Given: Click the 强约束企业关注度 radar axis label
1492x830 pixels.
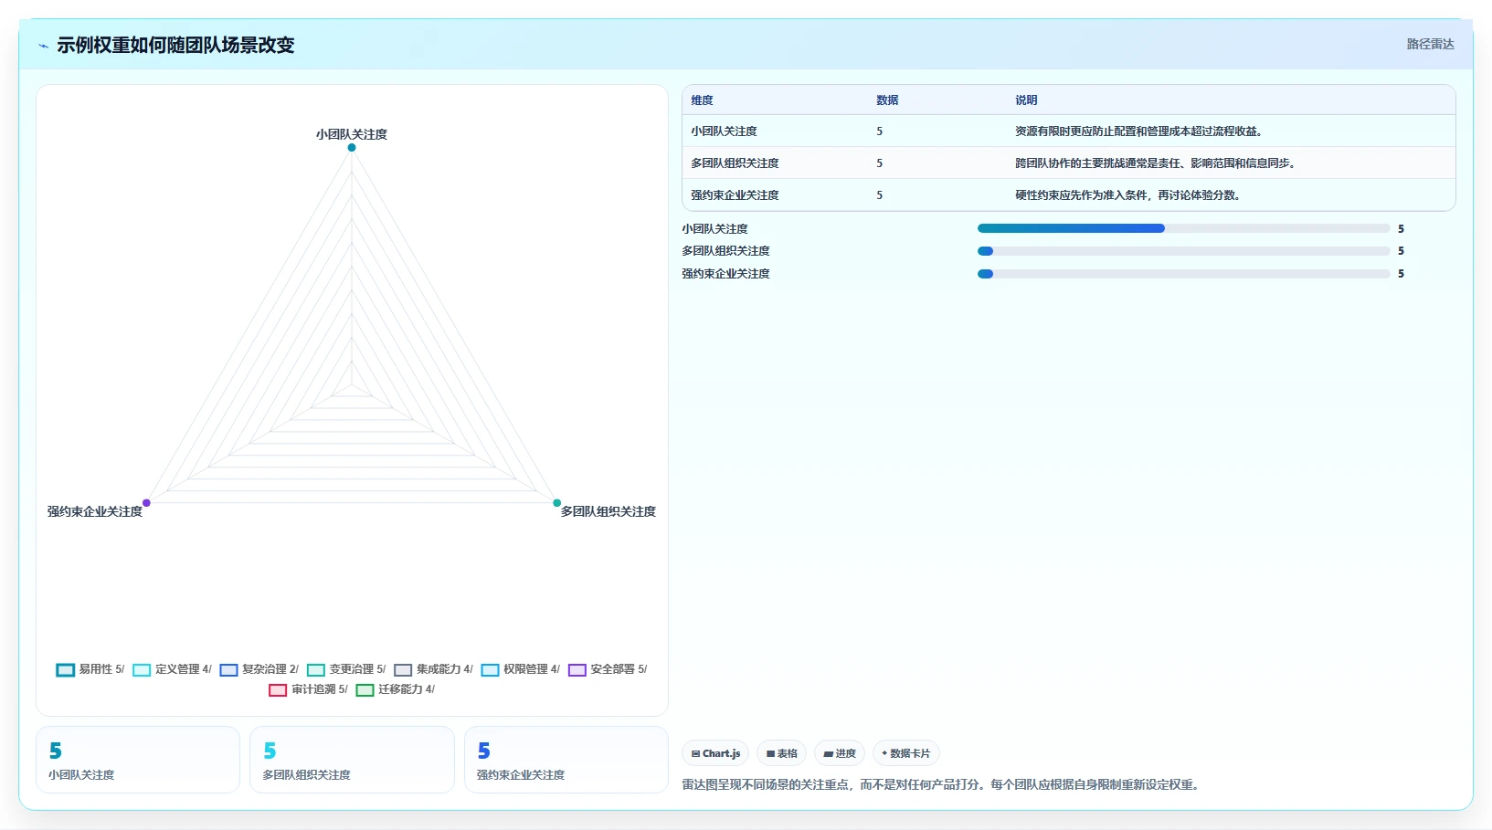Looking at the screenshot, I should pyautogui.click(x=95, y=511).
